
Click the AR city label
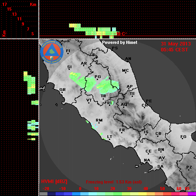pos(84,64)
